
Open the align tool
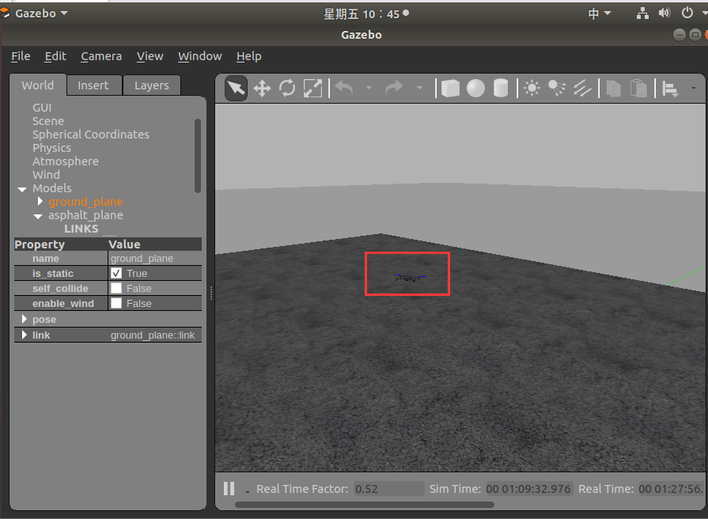coord(670,89)
